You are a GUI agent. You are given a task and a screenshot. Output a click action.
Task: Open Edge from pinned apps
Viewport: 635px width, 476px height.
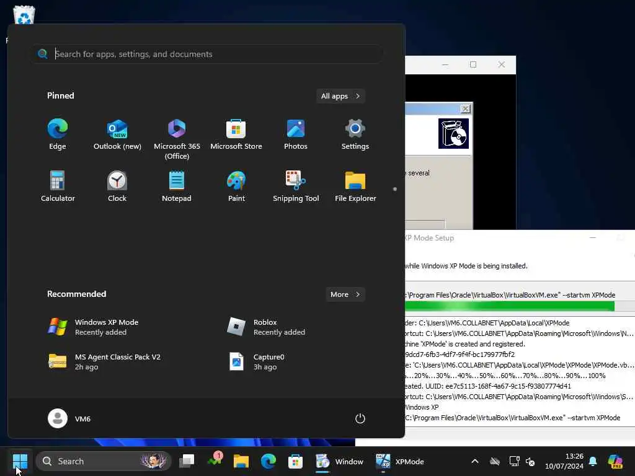[58, 134]
